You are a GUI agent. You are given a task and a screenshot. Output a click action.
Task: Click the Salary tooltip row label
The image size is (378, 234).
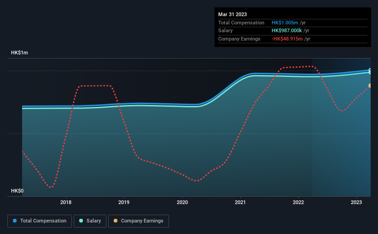tap(226, 31)
